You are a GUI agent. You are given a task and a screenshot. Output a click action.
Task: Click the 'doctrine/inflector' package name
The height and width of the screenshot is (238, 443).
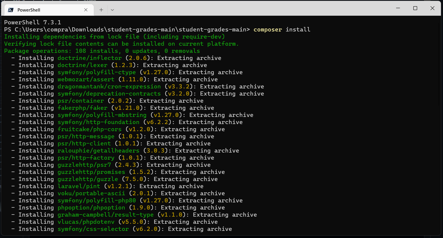coord(90,58)
